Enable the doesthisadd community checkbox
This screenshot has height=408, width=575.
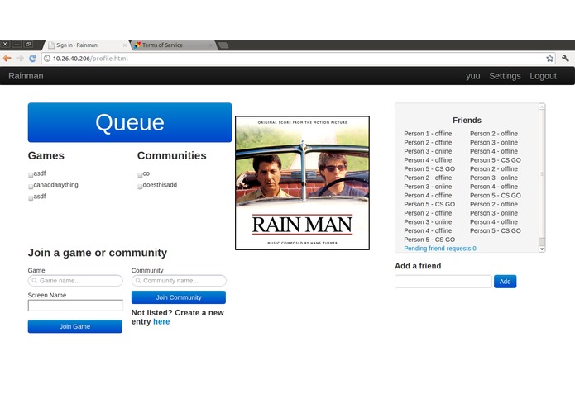(x=140, y=187)
